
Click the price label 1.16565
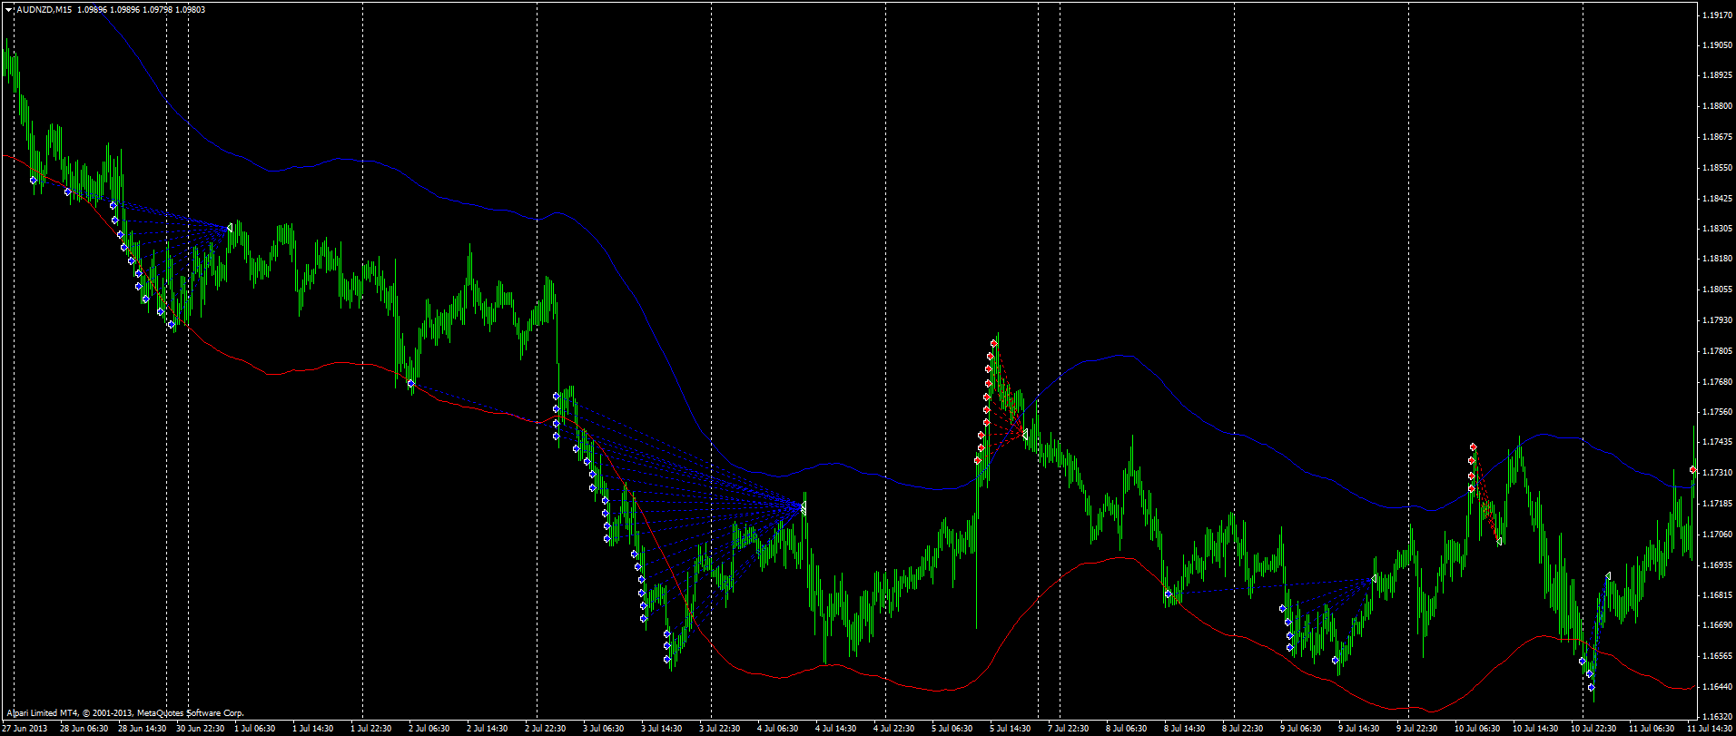pyautogui.click(x=1715, y=656)
